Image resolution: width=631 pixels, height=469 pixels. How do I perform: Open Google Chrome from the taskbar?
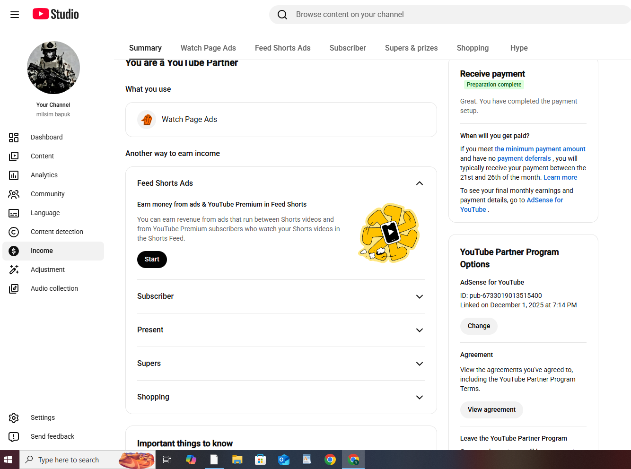pos(330,460)
